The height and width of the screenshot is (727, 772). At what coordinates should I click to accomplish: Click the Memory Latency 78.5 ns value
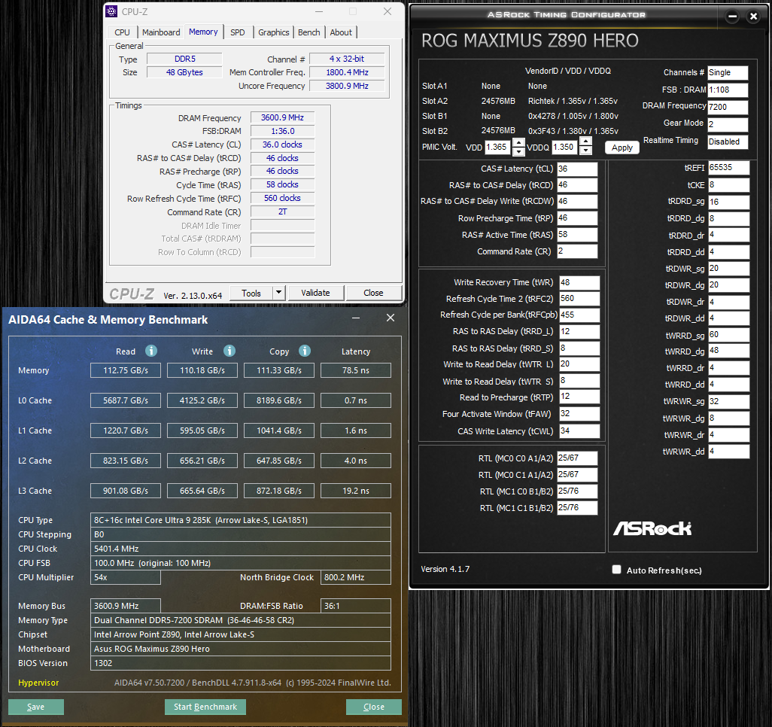(356, 370)
